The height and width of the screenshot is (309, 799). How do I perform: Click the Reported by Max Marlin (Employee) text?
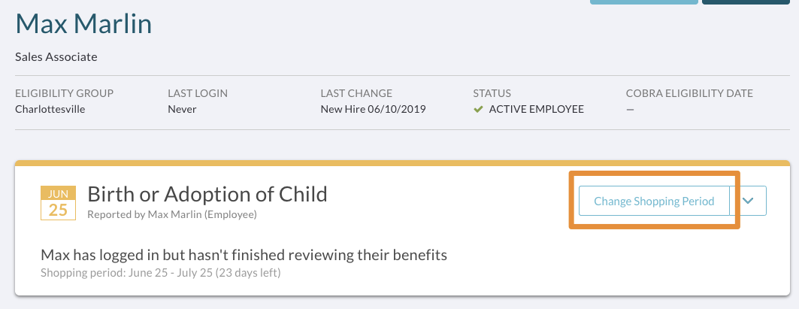point(172,215)
